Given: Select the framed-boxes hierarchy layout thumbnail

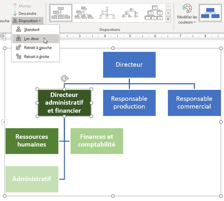Looking at the screenshot, I should click(154, 13).
